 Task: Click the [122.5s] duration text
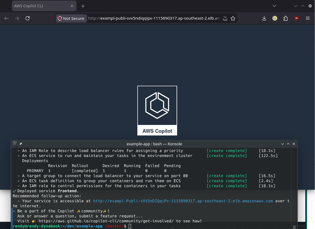click(268, 156)
